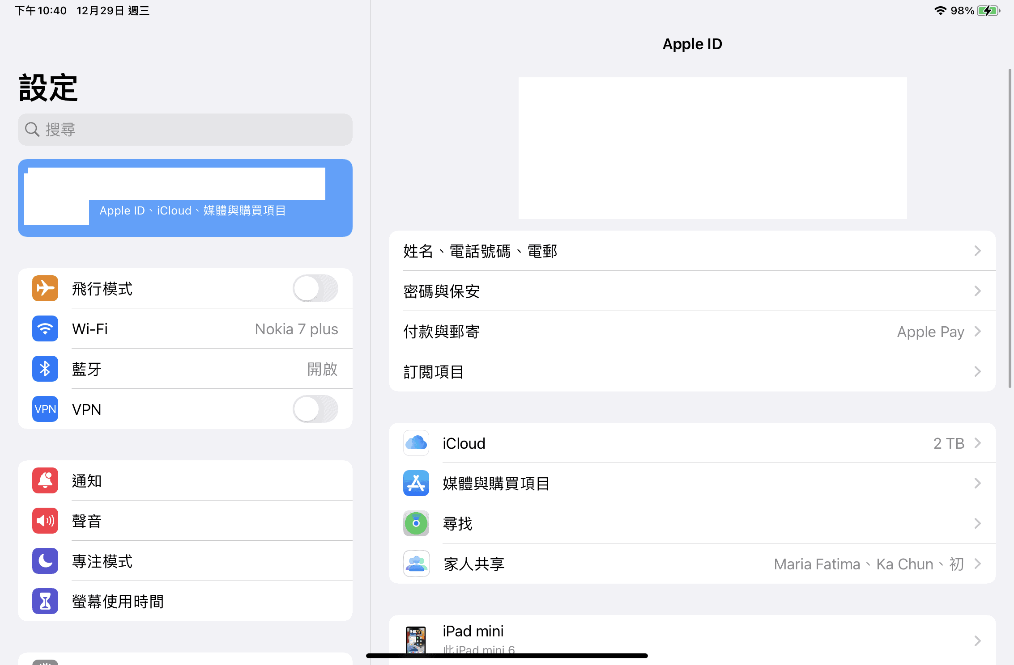This screenshot has width=1014, height=665.
Task: Tap the Airplane Mode (飛行模式) icon
Action: (45, 288)
